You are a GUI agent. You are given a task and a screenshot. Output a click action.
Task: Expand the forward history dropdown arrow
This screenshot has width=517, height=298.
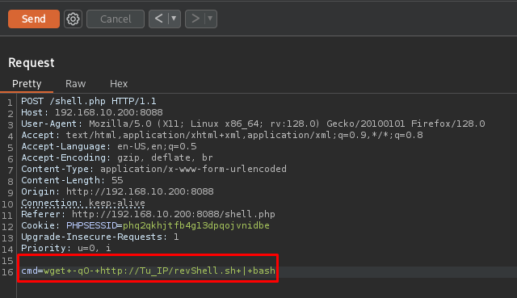pos(210,19)
